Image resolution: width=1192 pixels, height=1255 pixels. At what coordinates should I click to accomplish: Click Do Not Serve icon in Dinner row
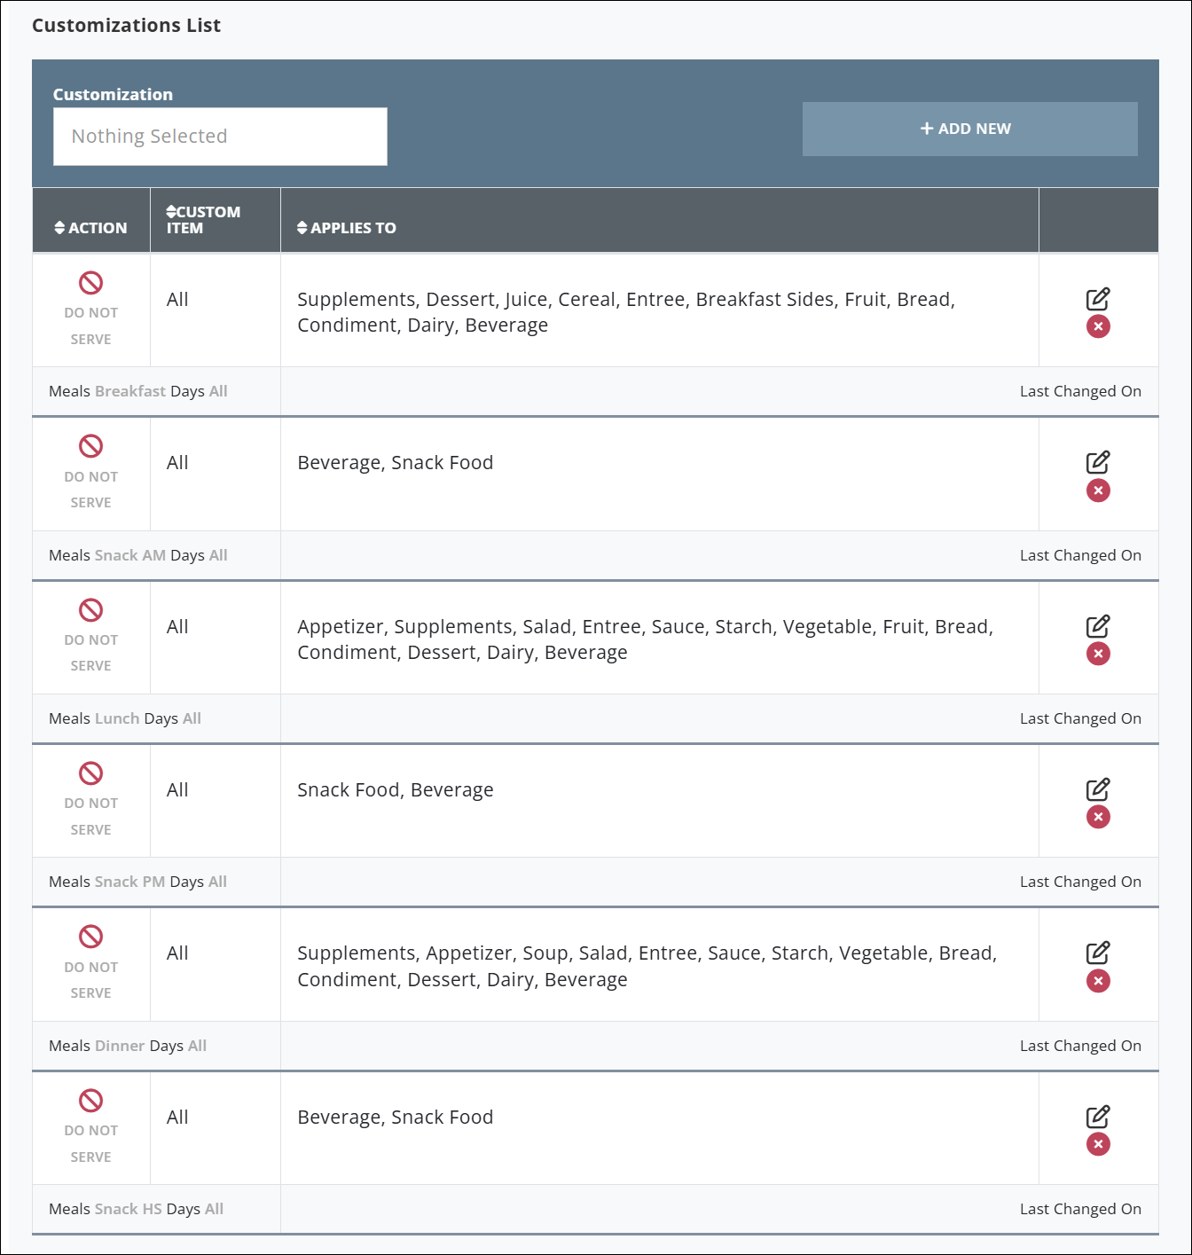click(90, 937)
